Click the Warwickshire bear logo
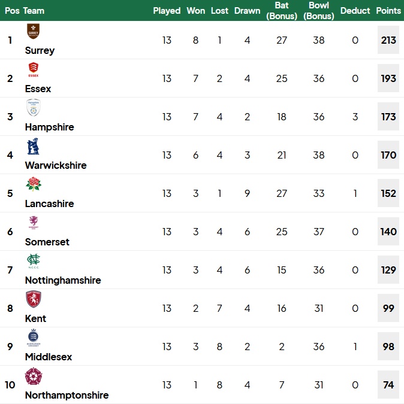 pyautogui.click(x=34, y=146)
